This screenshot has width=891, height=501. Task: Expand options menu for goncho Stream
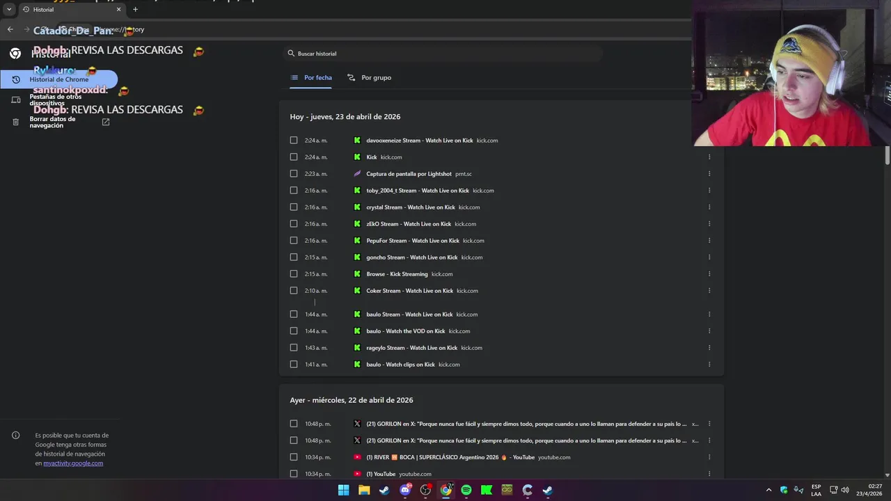tap(709, 257)
